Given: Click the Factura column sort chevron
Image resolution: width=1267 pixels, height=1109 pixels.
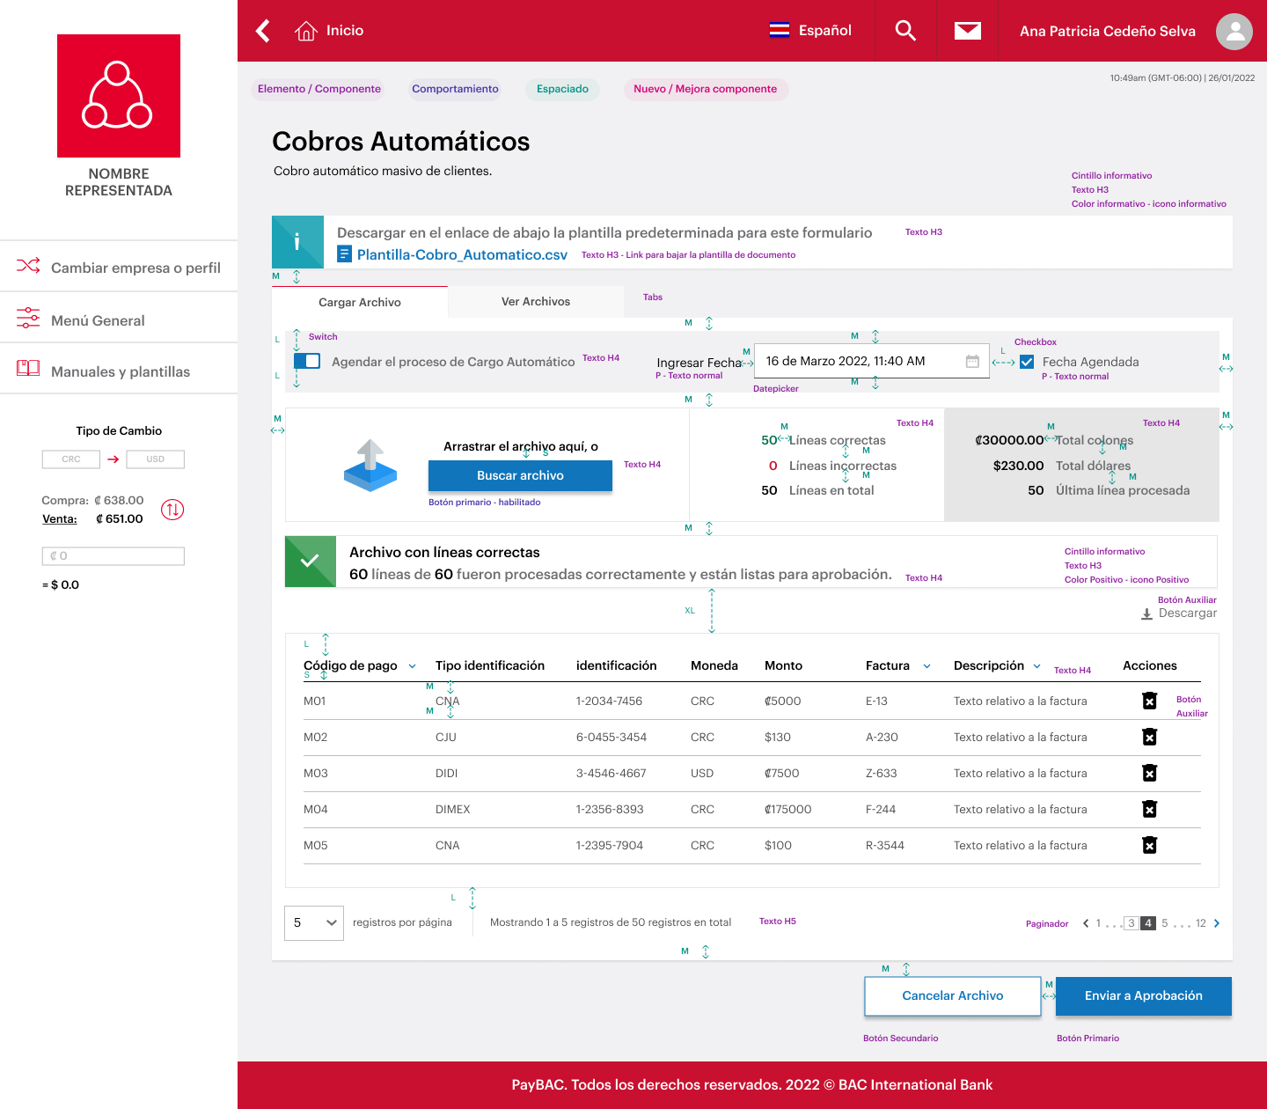Looking at the screenshot, I should point(926,666).
